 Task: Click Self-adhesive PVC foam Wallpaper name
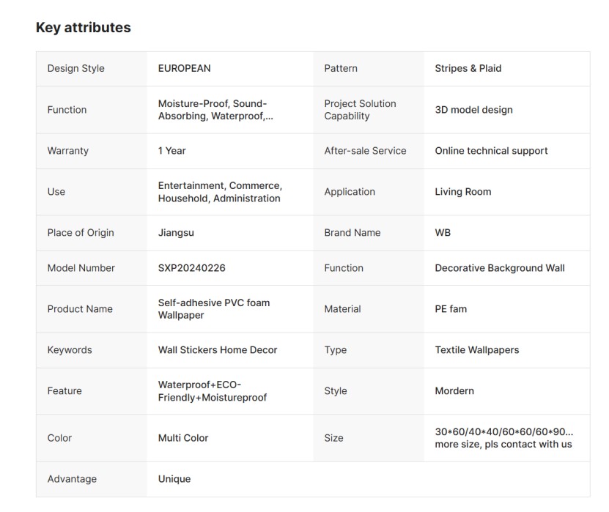[213, 309]
